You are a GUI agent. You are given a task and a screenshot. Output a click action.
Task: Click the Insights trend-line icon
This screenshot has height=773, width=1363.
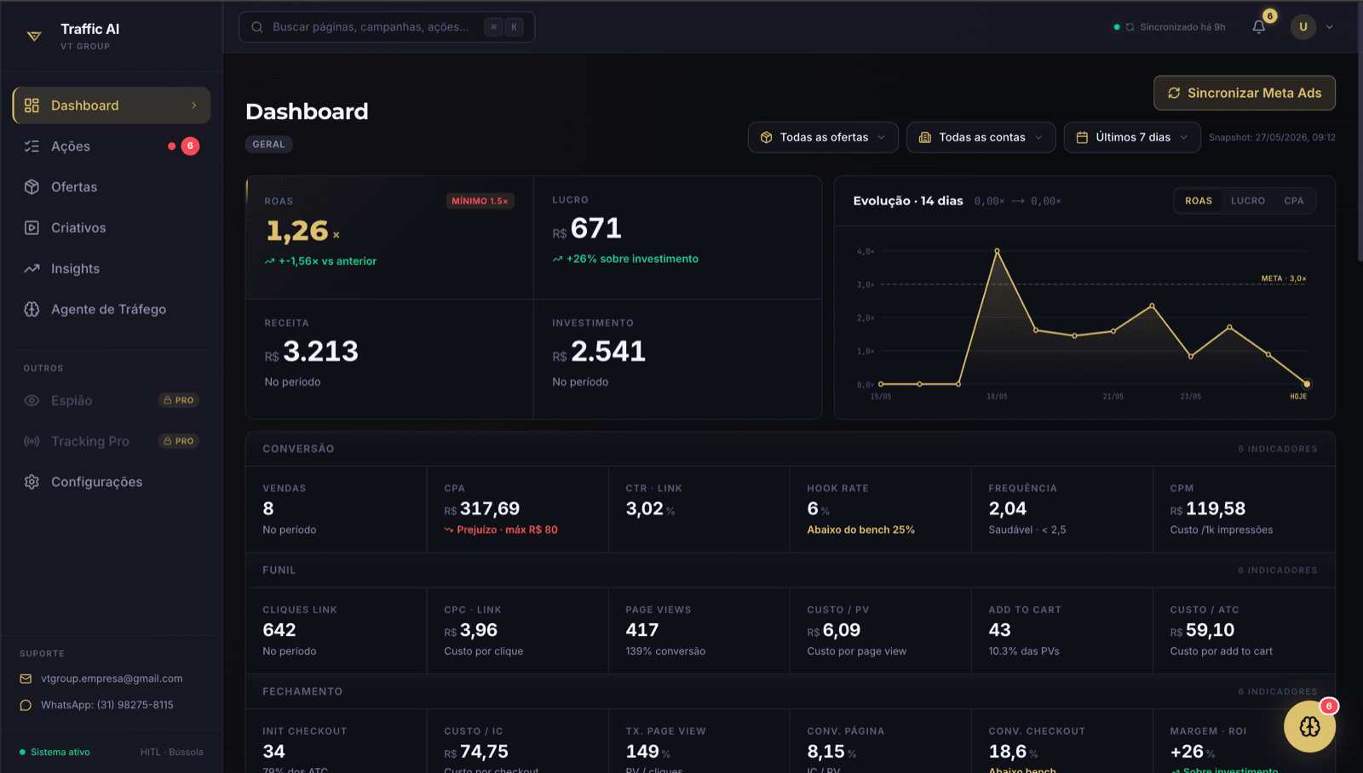[32, 269]
